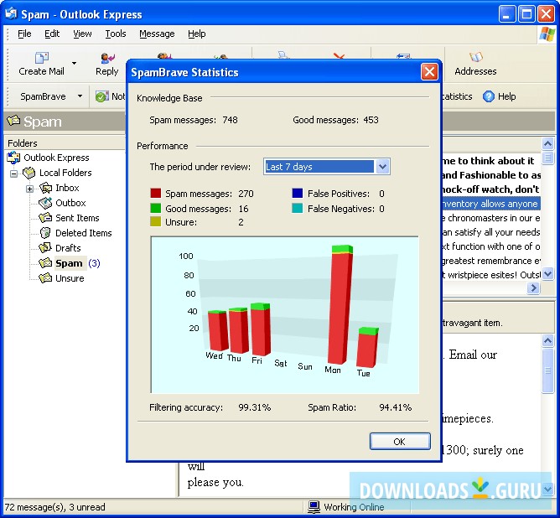Click the Help question mark icon
Viewport: 560px width, 518px height.
pyautogui.click(x=488, y=96)
